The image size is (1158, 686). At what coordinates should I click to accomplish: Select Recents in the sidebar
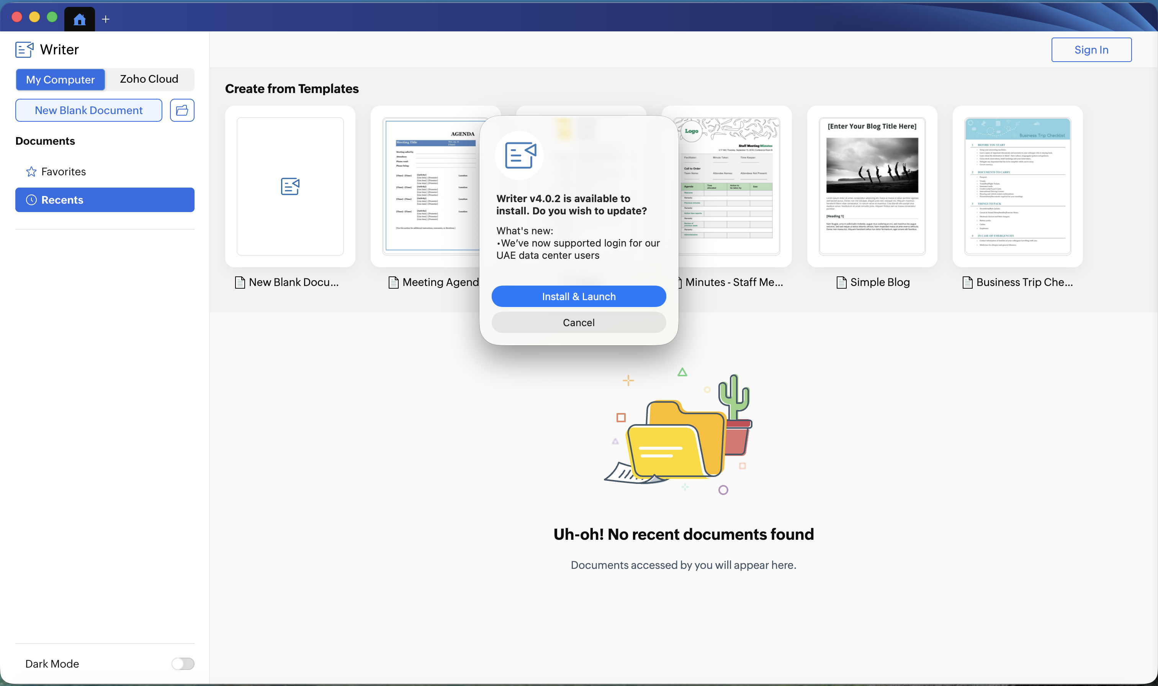click(x=105, y=200)
